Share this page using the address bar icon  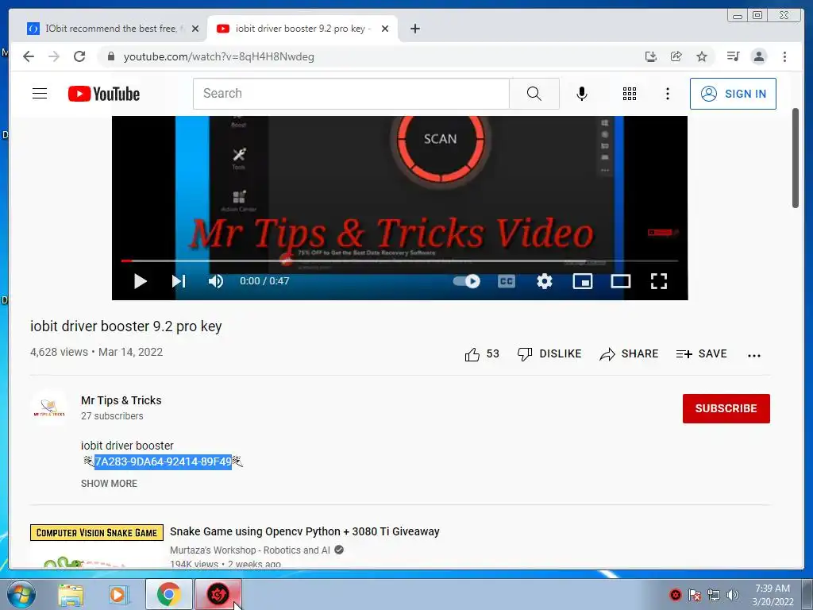point(676,56)
